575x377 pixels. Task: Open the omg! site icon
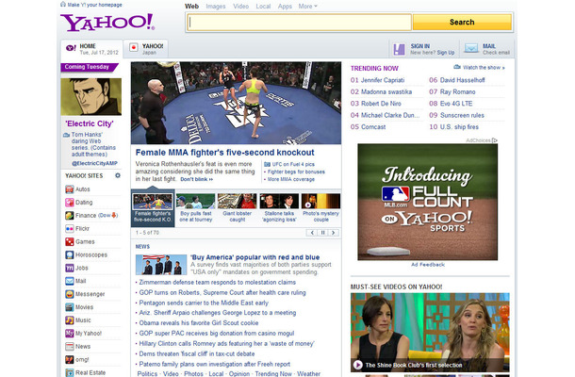coord(70,360)
